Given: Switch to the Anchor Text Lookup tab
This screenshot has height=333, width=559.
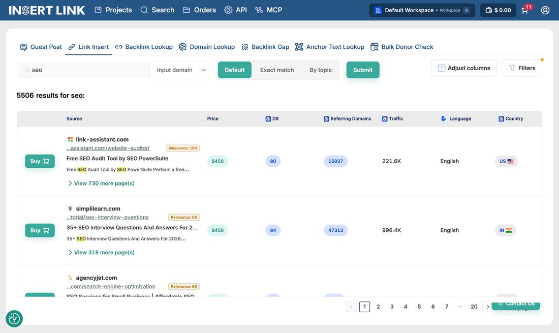Looking at the screenshot, I should [330, 47].
